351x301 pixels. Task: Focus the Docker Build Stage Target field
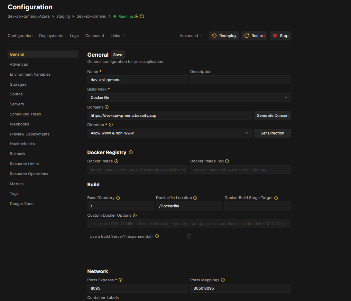click(258, 206)
